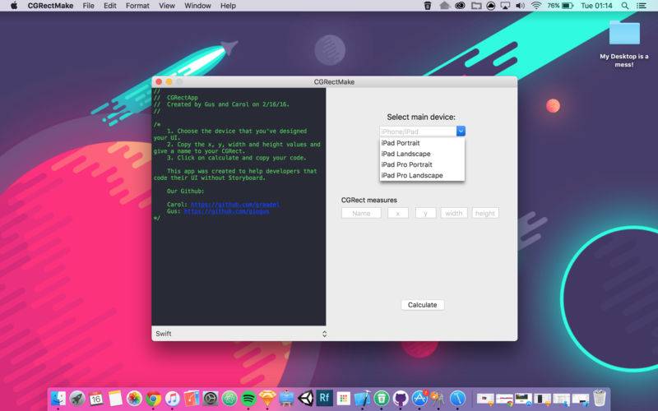This screenshot has height=411, width=658.
Task: Click the y value field
Action: tap(425, 213)
